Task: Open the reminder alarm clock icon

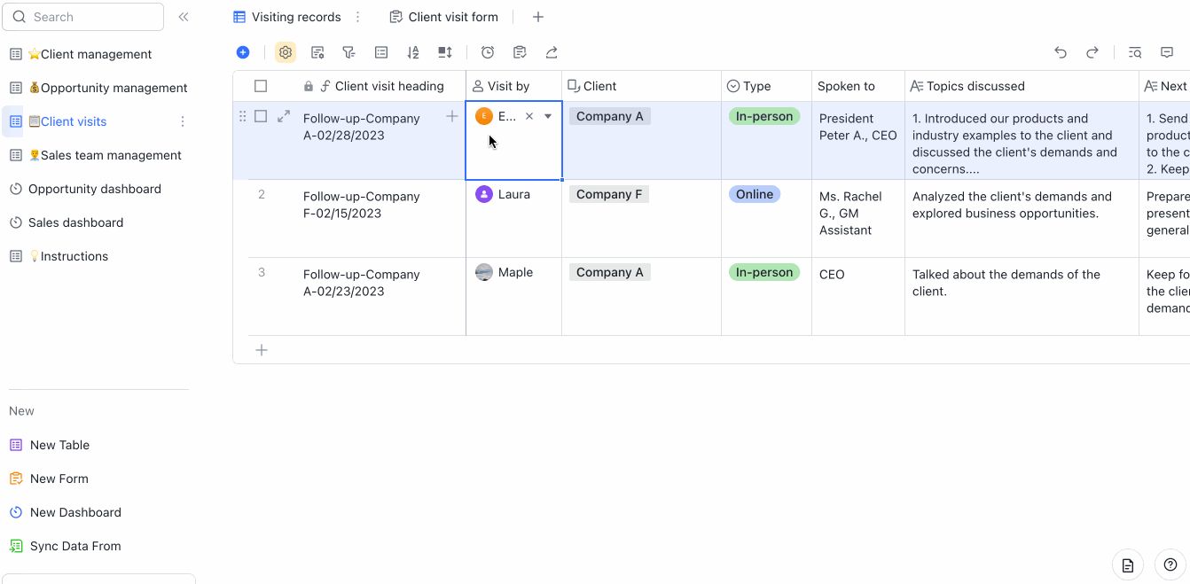Action: pyautogui.click(x=488, y=52)
